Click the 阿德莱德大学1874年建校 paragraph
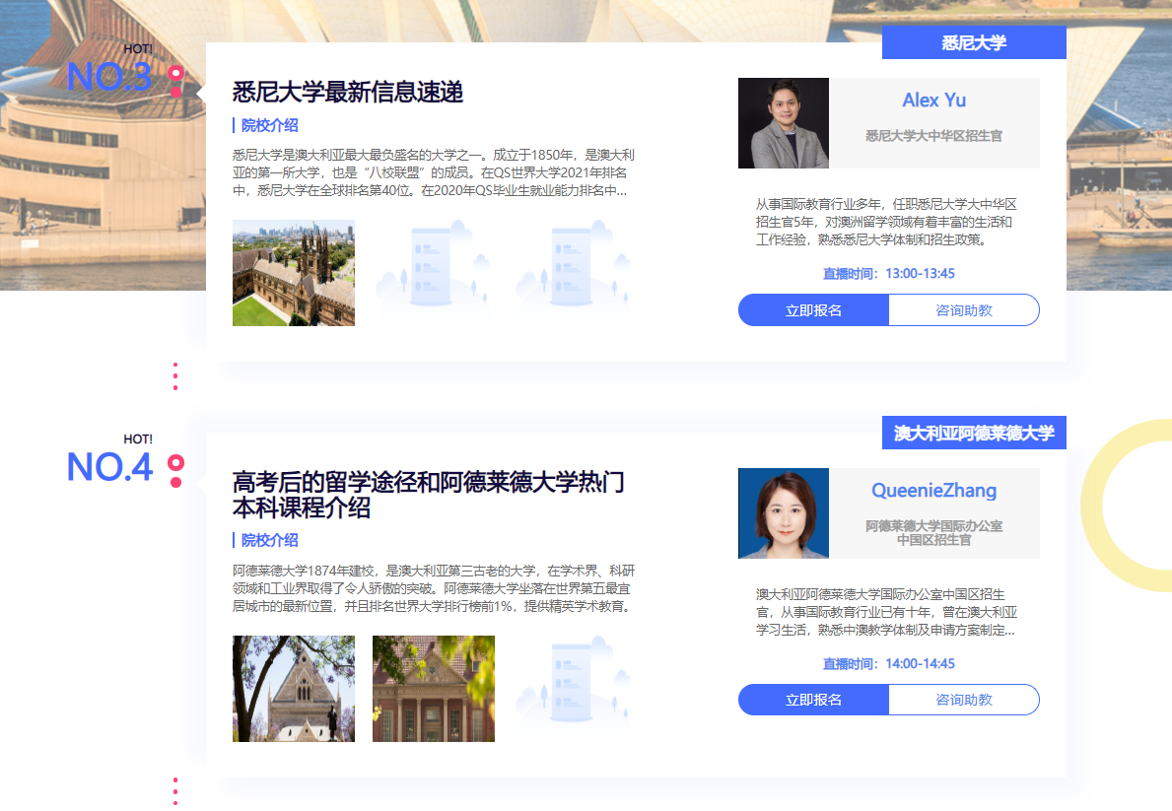 pos(434,588)
